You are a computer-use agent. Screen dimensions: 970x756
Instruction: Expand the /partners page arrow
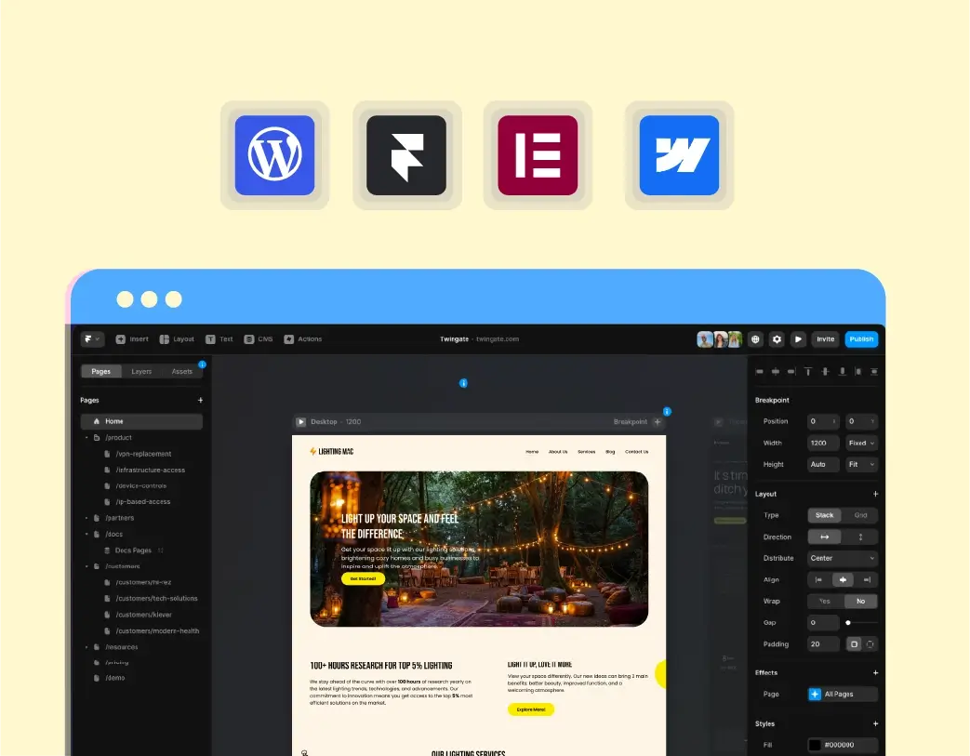[86, 518]
